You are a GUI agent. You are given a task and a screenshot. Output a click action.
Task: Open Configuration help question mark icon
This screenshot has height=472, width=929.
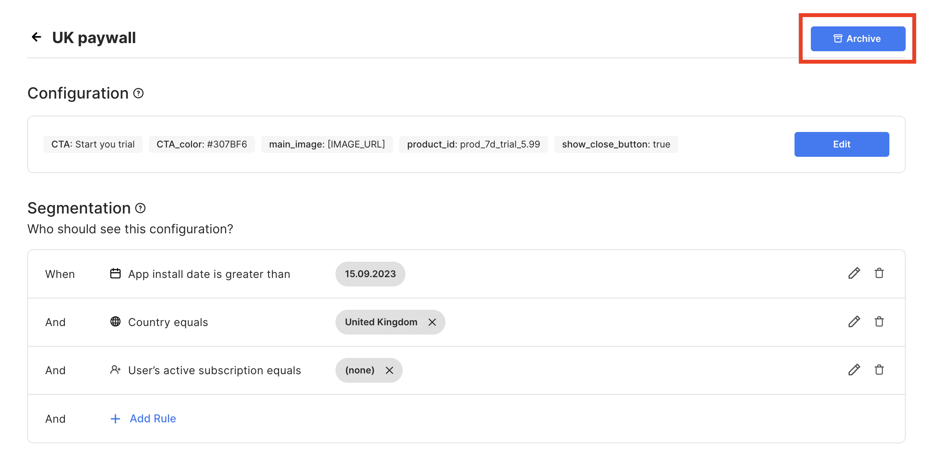[x=138, y=94]
